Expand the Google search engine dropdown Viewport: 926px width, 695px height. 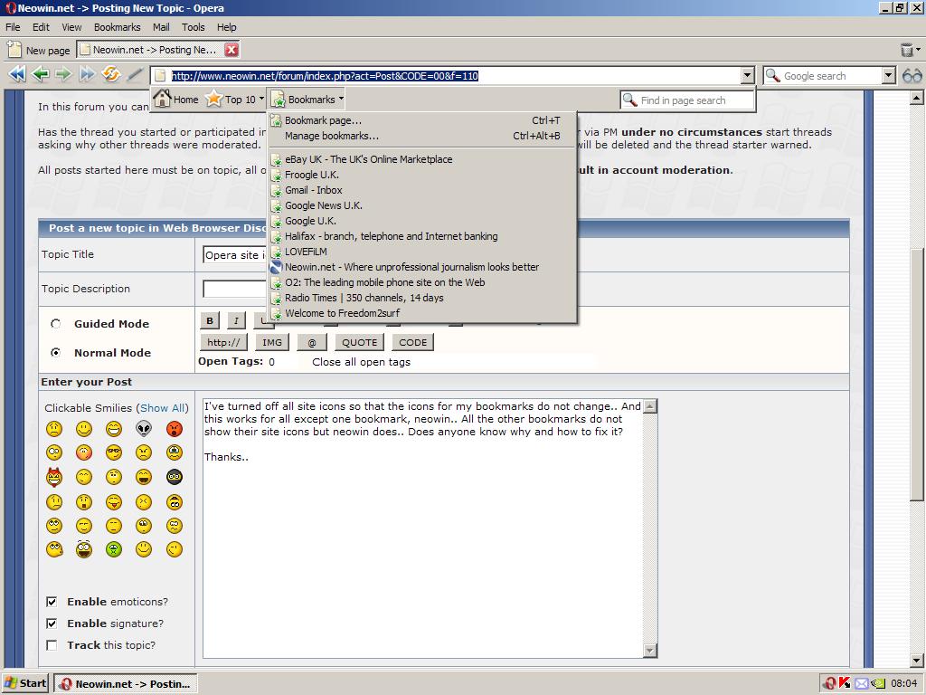pos(889,76)
